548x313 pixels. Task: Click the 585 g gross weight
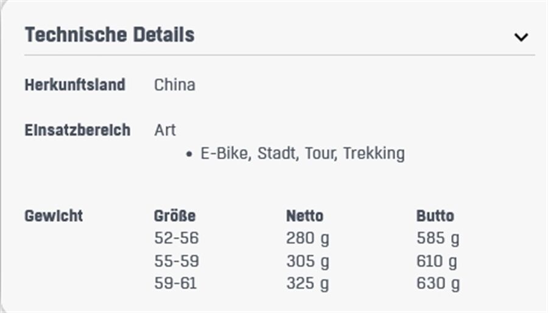[438, 239]
